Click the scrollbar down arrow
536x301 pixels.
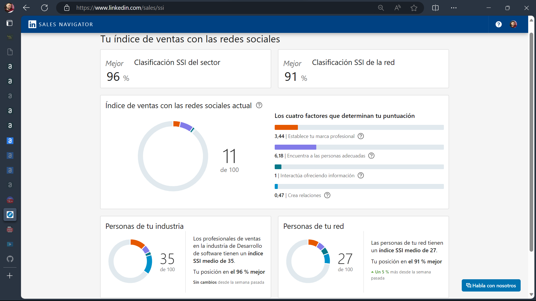pos(531,294)
